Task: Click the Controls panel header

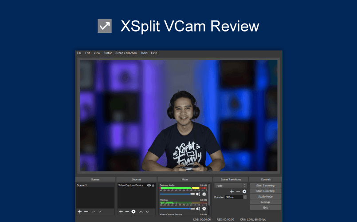Action: pos(266,180)
